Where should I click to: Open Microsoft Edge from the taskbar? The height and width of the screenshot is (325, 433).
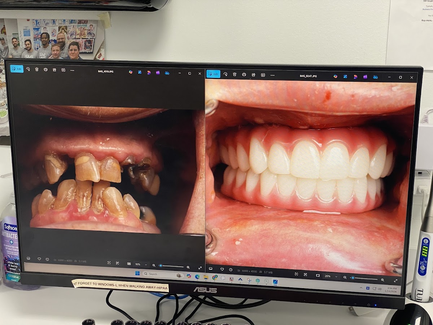tap(197, 277)
